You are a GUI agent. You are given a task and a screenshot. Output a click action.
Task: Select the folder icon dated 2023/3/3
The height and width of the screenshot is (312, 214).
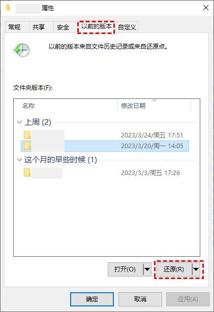pos(27,172)
